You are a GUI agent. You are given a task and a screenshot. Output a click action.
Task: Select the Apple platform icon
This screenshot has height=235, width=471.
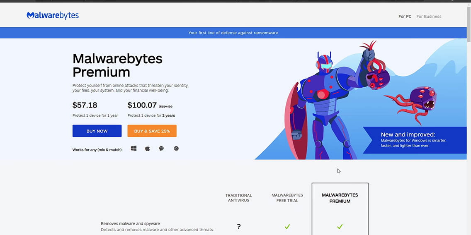tap(147, 149)
